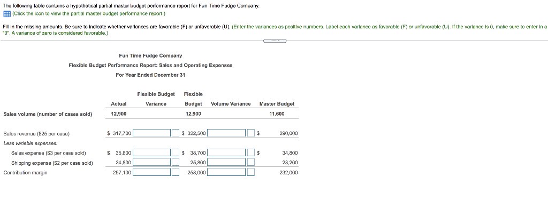Select Sales revenue flexible budget variance F/U box

pos(176,133)
